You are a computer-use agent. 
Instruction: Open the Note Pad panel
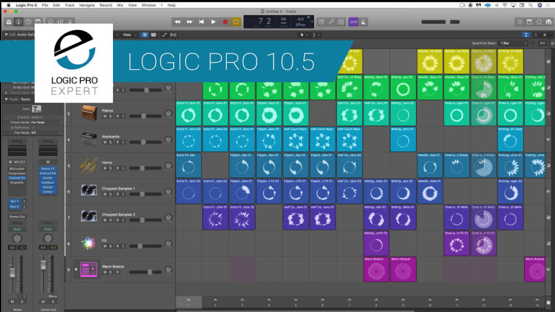pos(529,22)
